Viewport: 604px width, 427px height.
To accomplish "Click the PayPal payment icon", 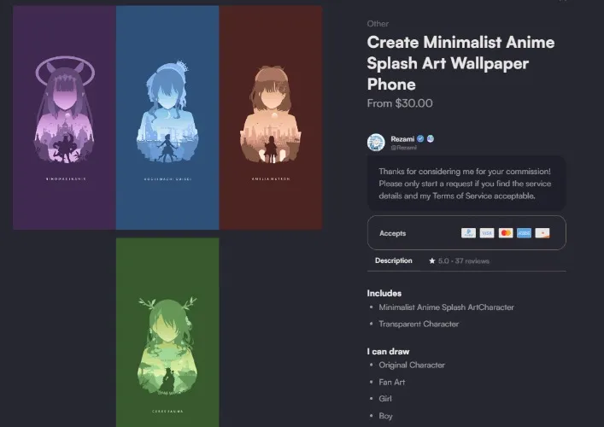I will point(468,233).
